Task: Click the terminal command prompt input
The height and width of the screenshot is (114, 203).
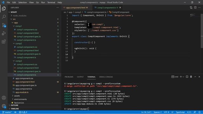Action: [x=88, y=109]
